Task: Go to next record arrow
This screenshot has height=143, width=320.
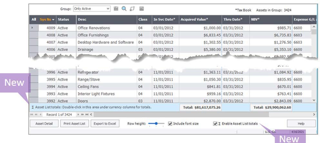Action: click(78, 114)
